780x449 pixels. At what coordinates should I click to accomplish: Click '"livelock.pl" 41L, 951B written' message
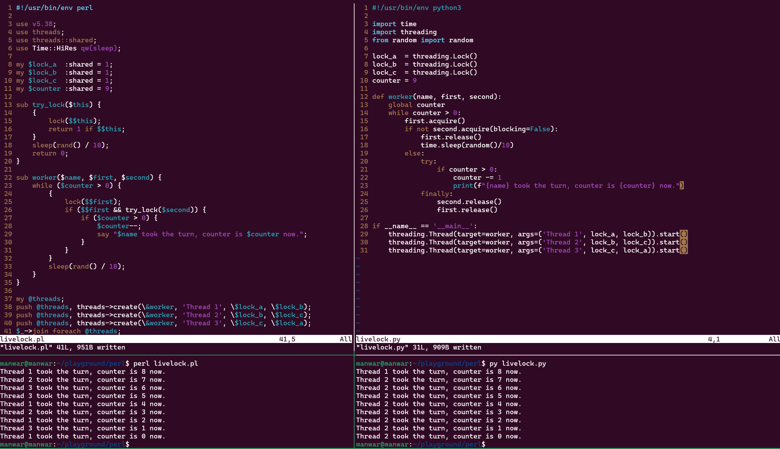(x=63, y=347)
